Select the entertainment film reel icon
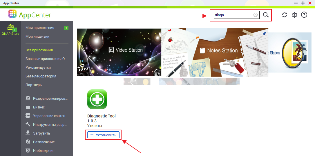 (28, 142)
